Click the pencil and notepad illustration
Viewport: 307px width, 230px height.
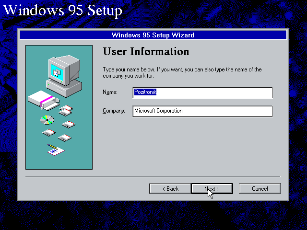pos(56,150)
